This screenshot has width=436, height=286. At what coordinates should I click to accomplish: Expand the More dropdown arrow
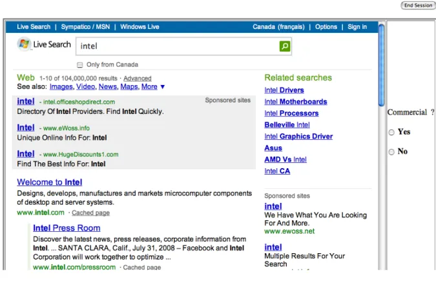pos(163,87)
